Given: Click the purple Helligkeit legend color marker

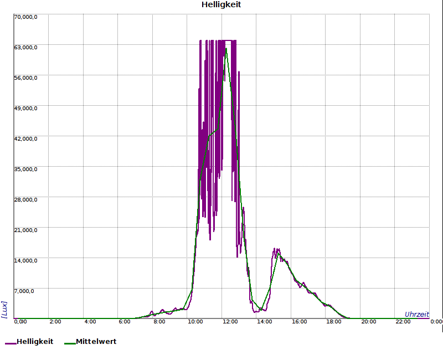Looking at the screenshot, I should [x=11, y=343].
